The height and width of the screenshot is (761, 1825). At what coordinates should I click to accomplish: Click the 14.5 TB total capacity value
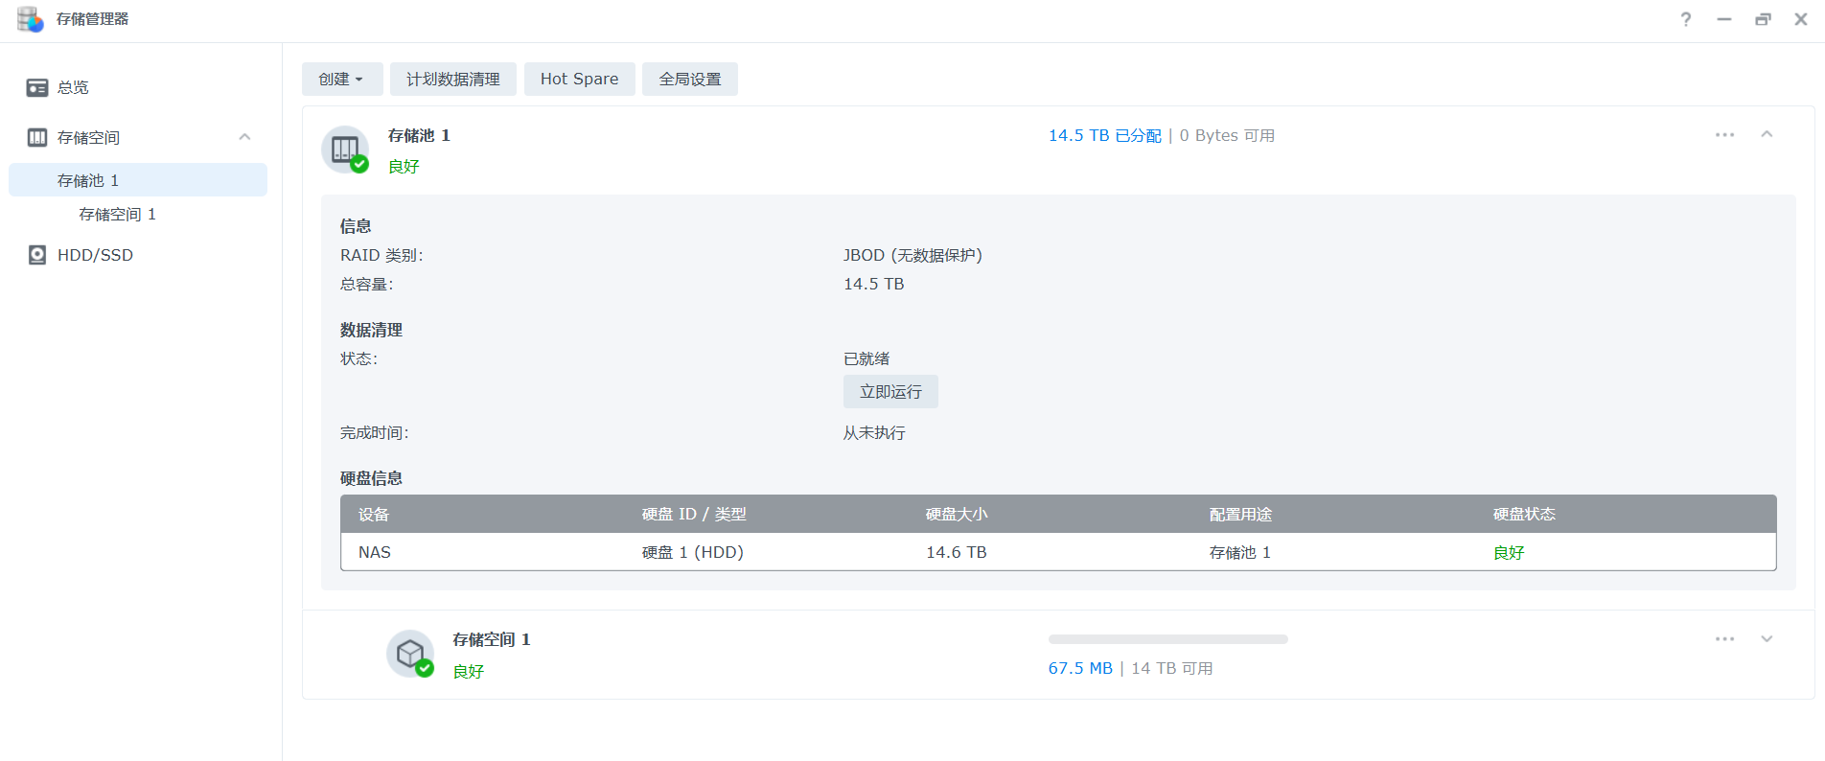874,284
